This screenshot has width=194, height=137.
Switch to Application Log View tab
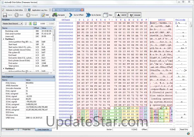(40, 10)
